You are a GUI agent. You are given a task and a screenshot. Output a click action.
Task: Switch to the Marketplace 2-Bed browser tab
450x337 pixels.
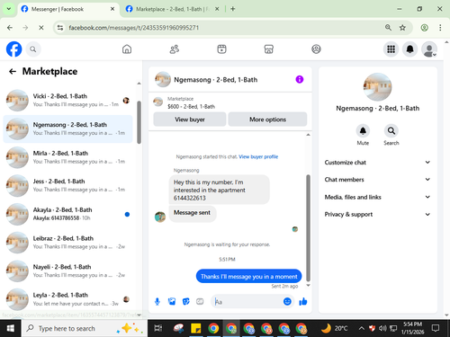coord(172,9)
